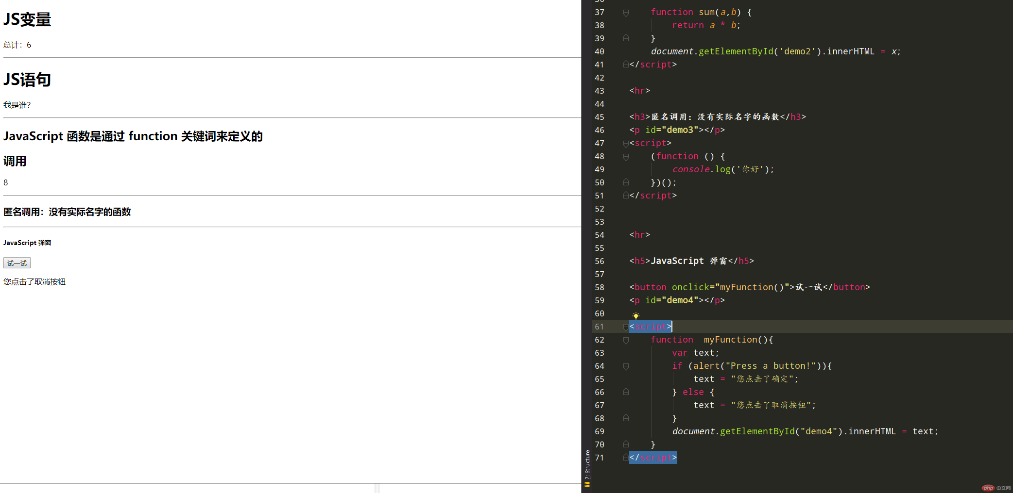
Task: Click the text = "您点击了确定" code line
Action: point(746,379)
